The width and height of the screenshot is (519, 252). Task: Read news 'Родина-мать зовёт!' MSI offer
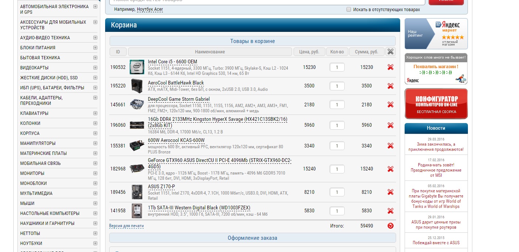[436, 170]
